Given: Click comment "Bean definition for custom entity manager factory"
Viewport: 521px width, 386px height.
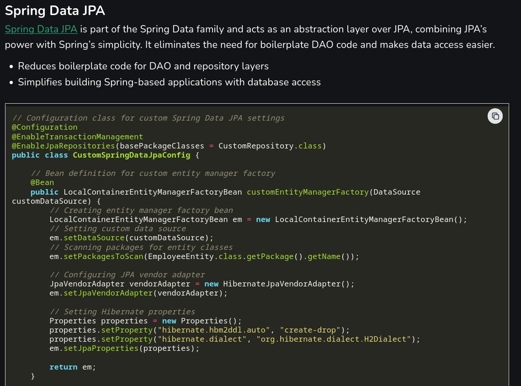Looking at the screenshot, I should click(153, 174).
